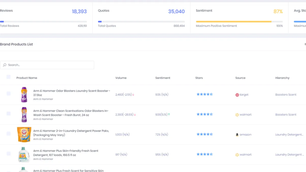Click star rating of 2-in-1 Power Paks
Viewport: 306px width, 172px height.
click(x=205, y=134)
